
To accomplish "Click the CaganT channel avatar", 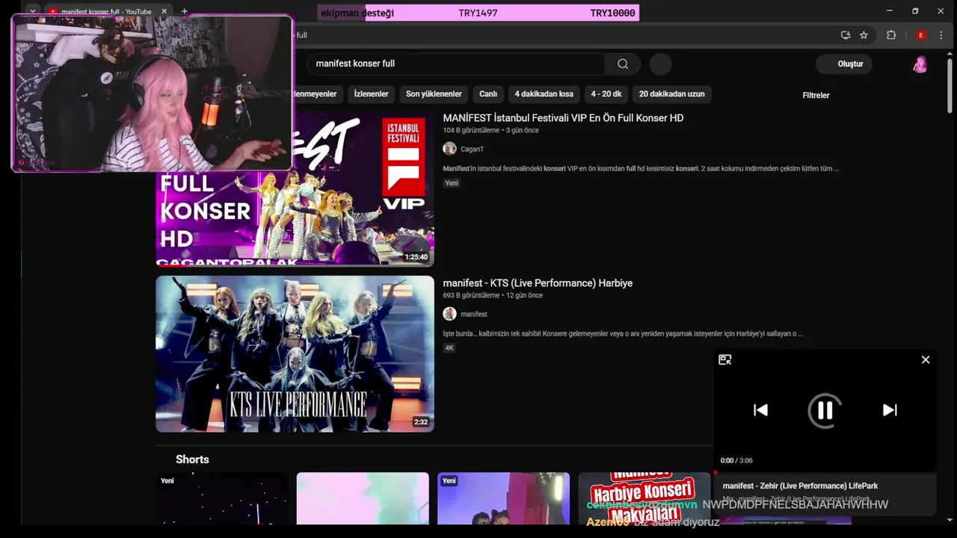I will [449, 149].
